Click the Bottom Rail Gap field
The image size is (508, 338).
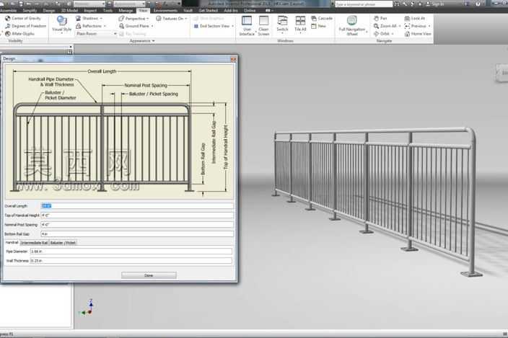click(x=136, y=234)
